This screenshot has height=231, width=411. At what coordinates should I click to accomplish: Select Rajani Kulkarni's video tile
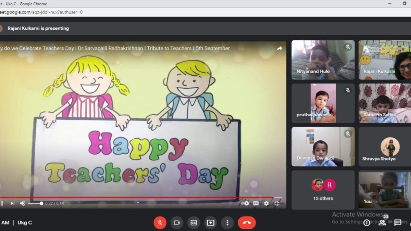[x=385, y=60]
